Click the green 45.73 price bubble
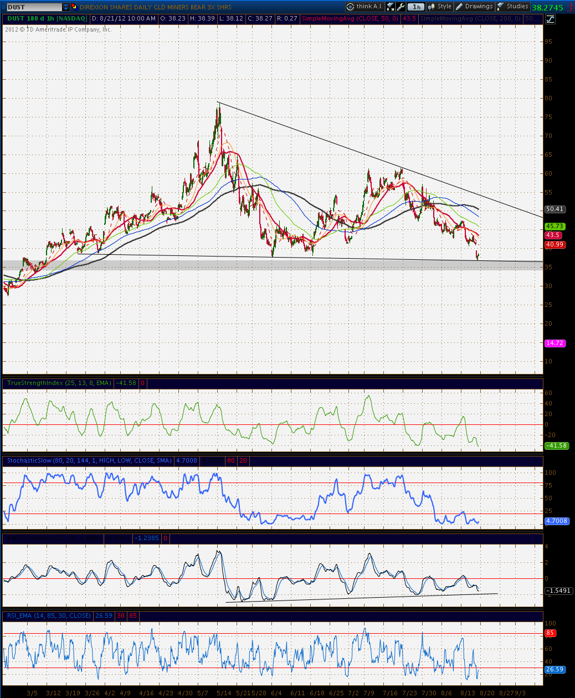This screenshot has height=698, width=575. coord(555,226)
